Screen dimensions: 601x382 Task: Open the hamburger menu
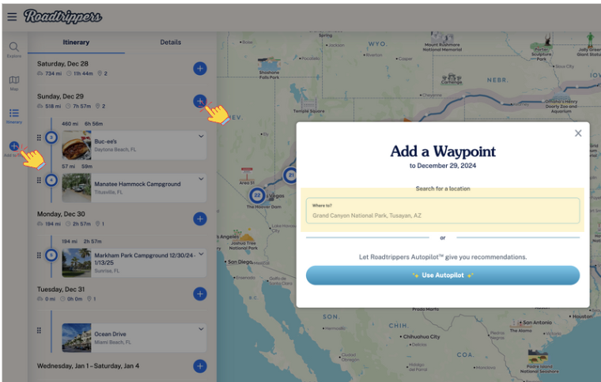(12, 17)
